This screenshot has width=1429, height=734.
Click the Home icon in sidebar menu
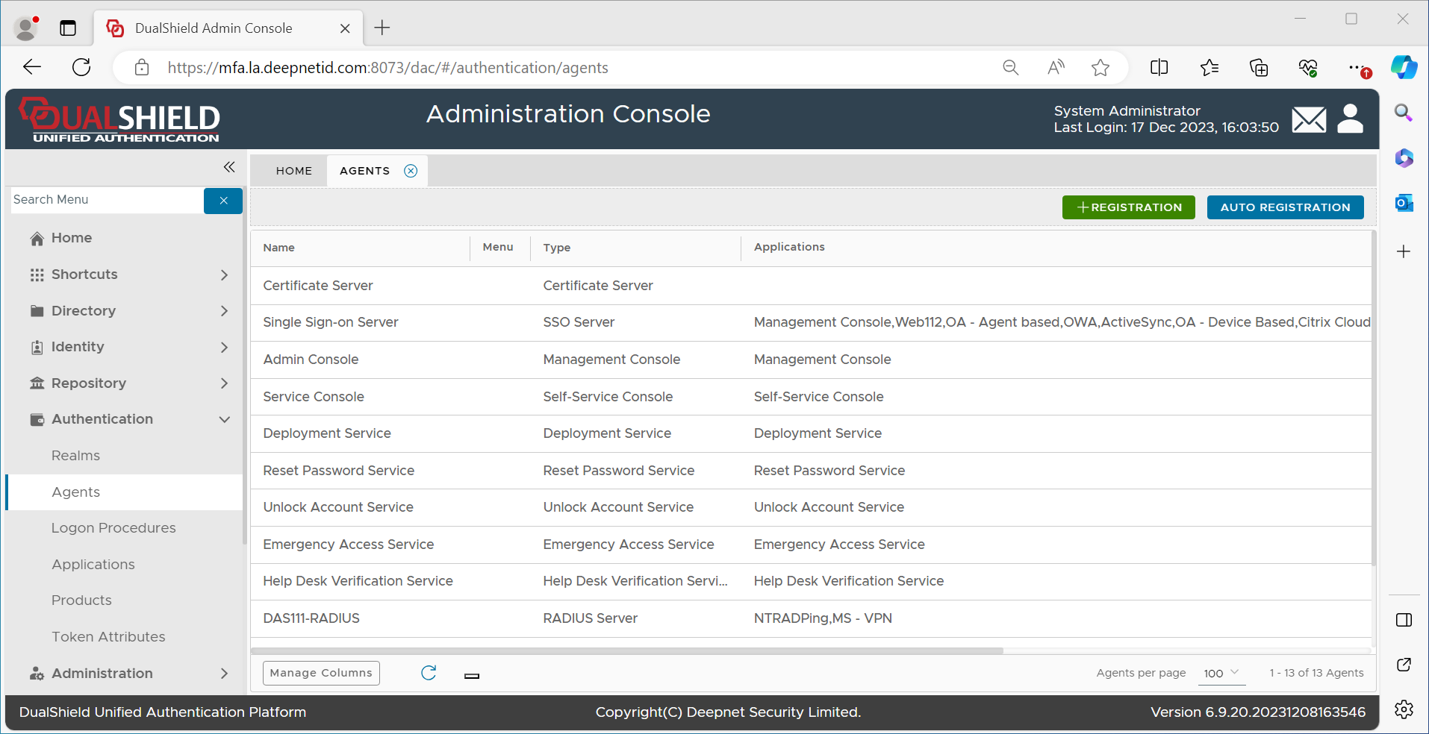37,239
